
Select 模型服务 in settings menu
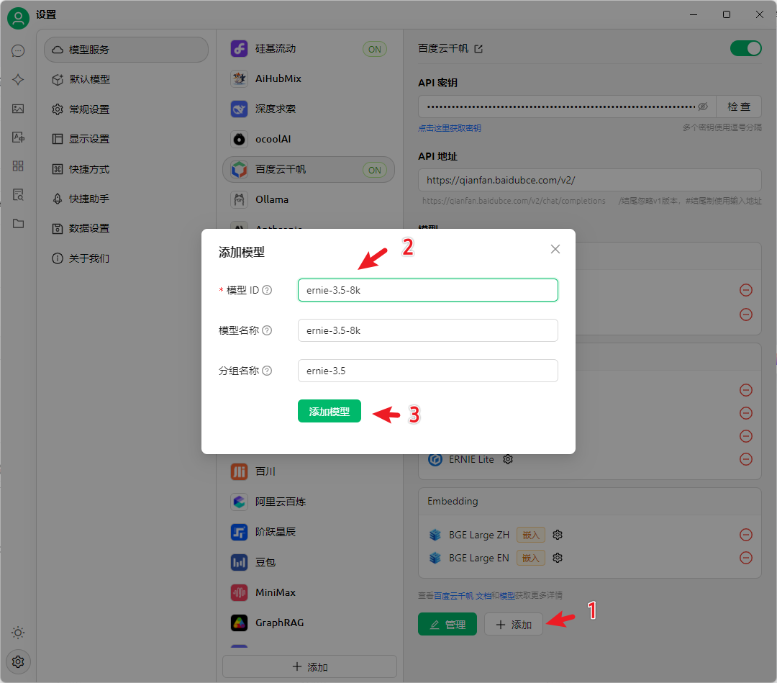(127, 50)
